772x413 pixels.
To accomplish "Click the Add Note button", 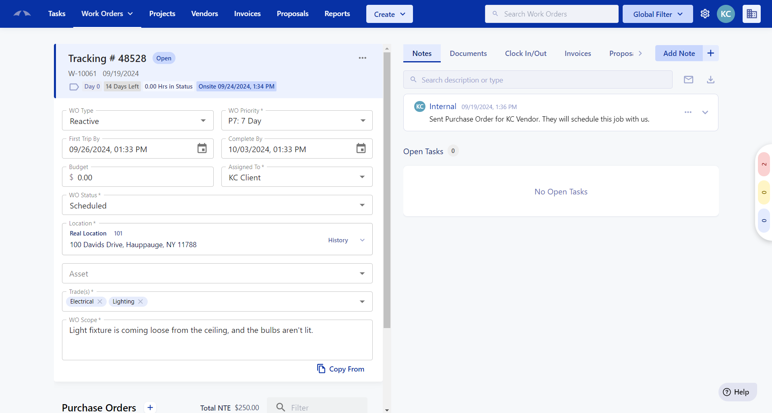I will (x=679, y=53).
